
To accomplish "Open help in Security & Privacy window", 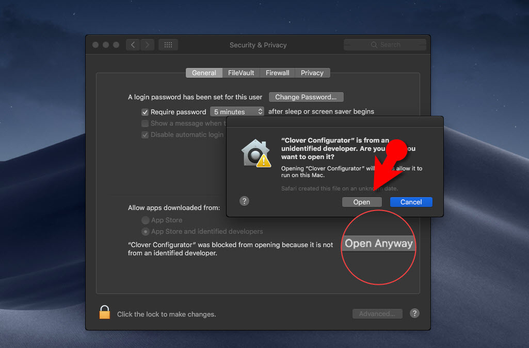I will pos(414,314).
